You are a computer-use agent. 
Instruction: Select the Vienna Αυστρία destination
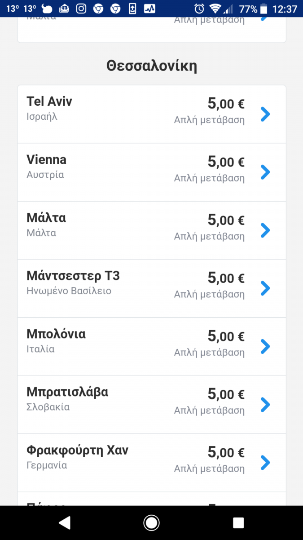click(x=46, y=166)
